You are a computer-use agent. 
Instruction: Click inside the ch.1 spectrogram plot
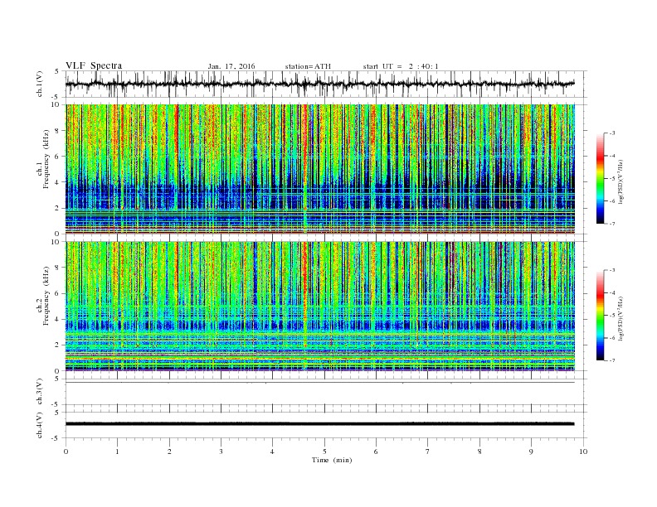[x=320, y=169]
